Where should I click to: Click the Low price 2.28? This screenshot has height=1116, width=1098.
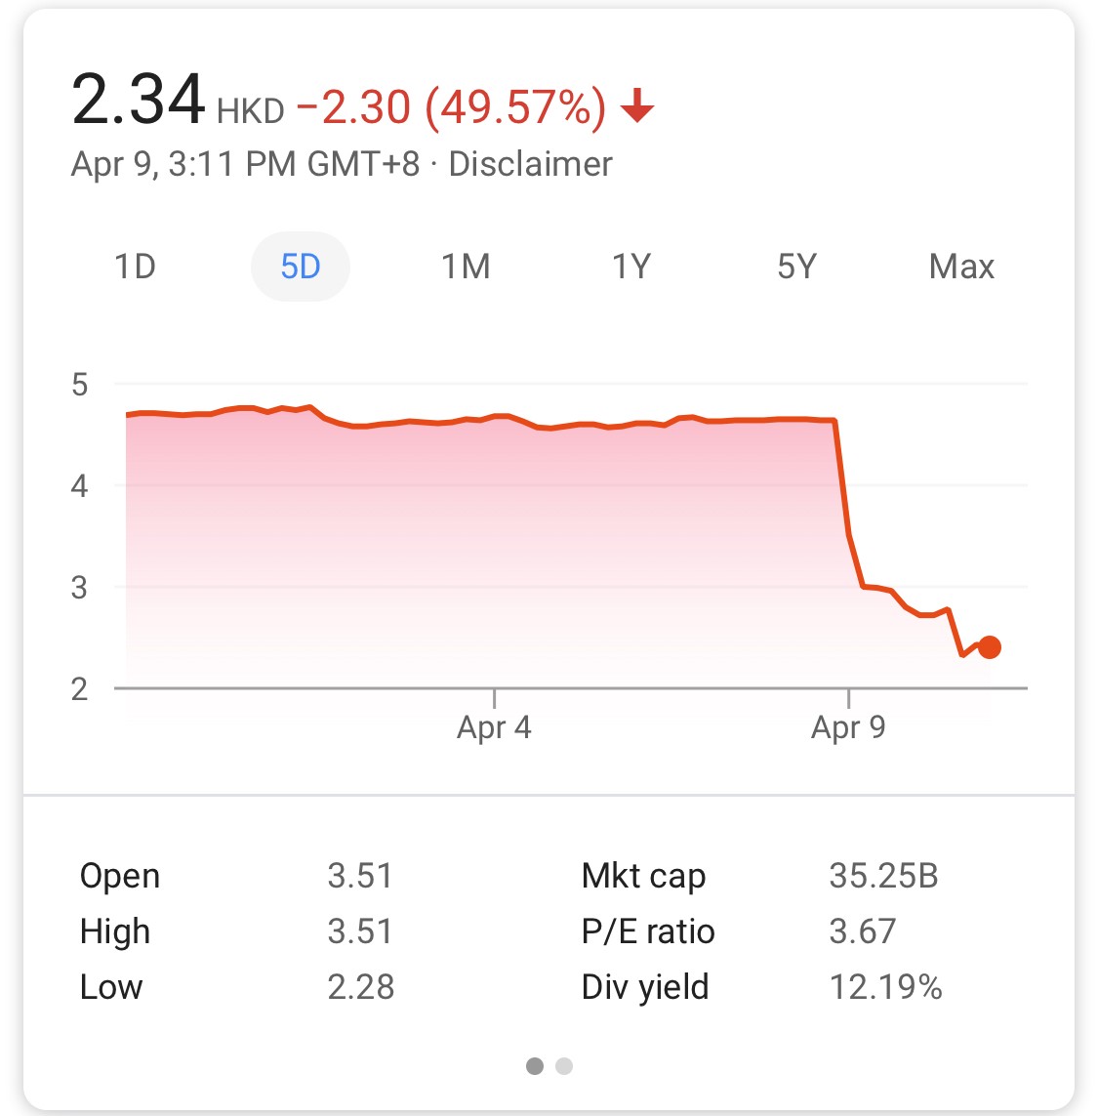(360, 986)
